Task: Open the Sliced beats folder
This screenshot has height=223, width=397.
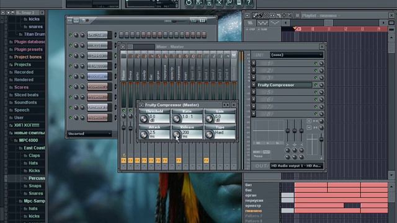Action: click(x=26, y=95)
